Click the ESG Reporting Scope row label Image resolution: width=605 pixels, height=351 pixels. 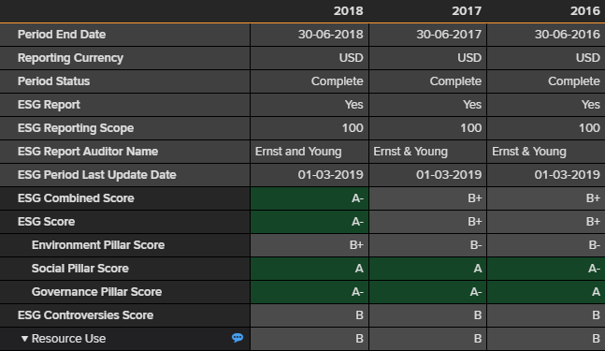coord(76,128)
